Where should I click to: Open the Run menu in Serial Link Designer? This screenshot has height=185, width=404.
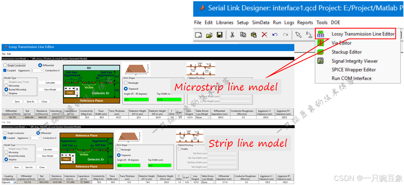point(277,22)
